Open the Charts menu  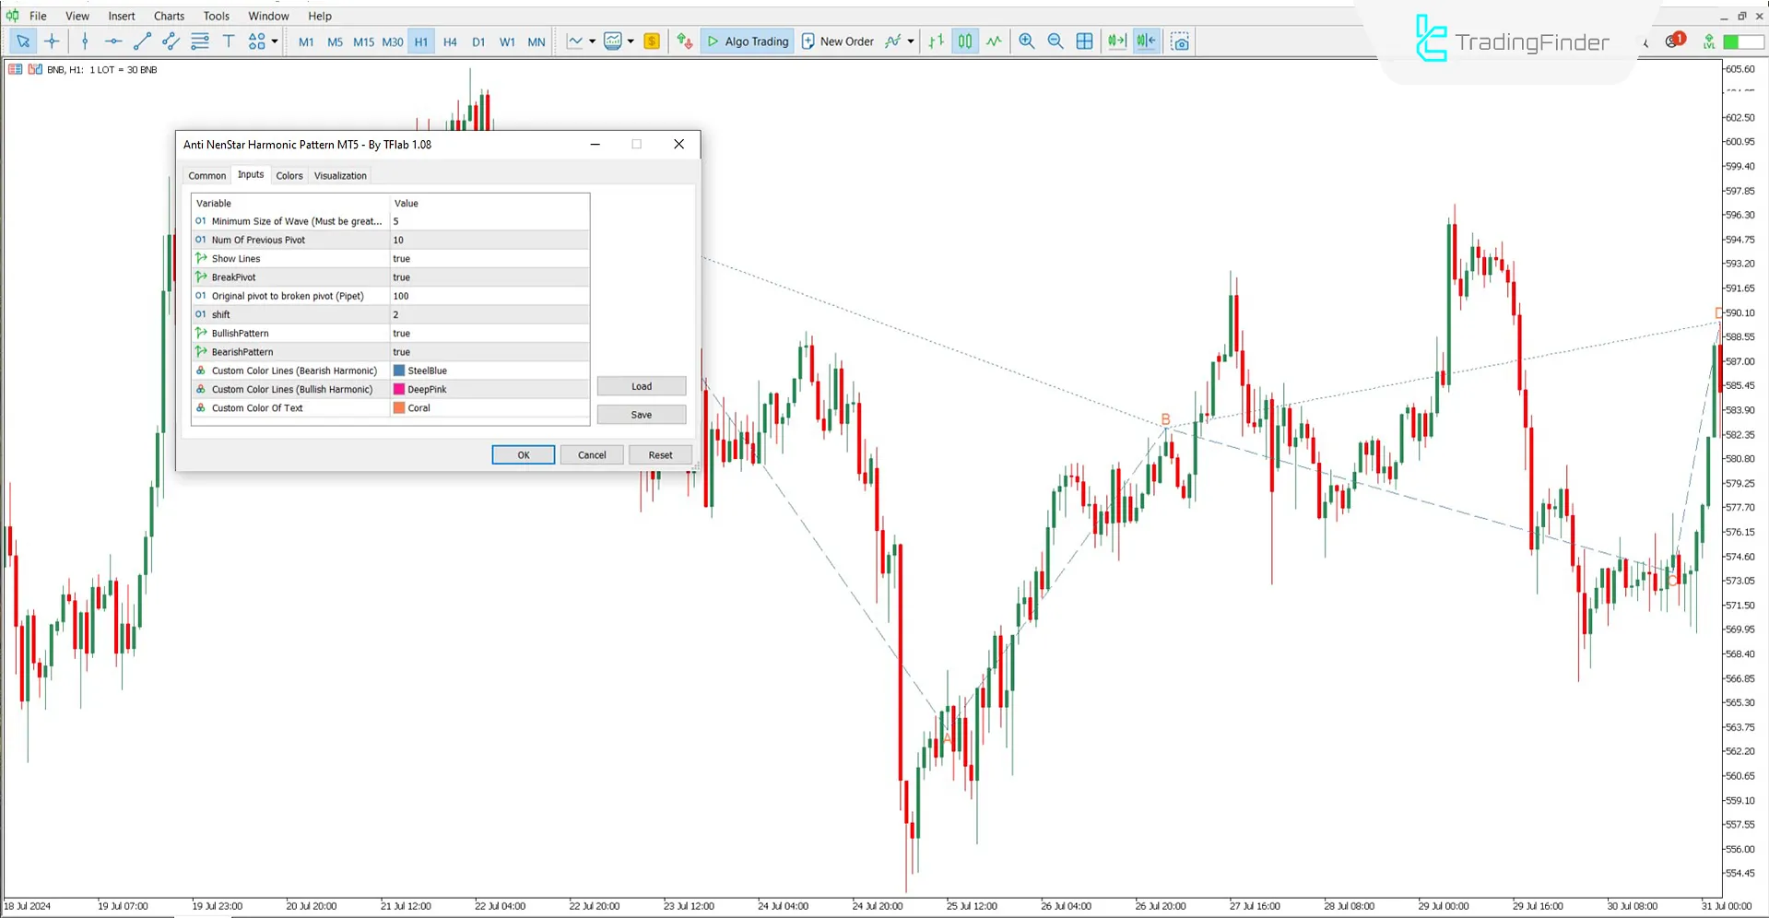[x=169, y=16]
